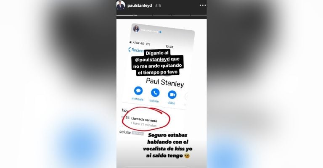
Task: Tap the reposted story's small profile picture
Action: pos(136,29)
